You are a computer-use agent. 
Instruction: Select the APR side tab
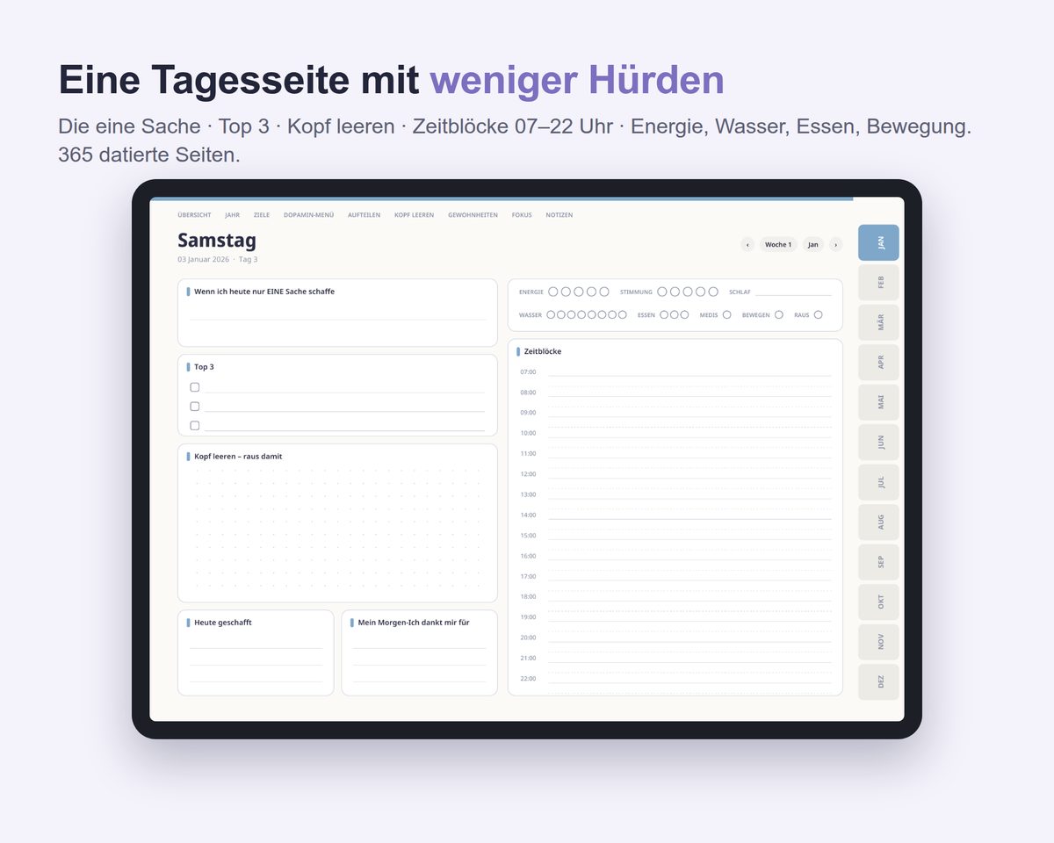(x=878, y=363)
